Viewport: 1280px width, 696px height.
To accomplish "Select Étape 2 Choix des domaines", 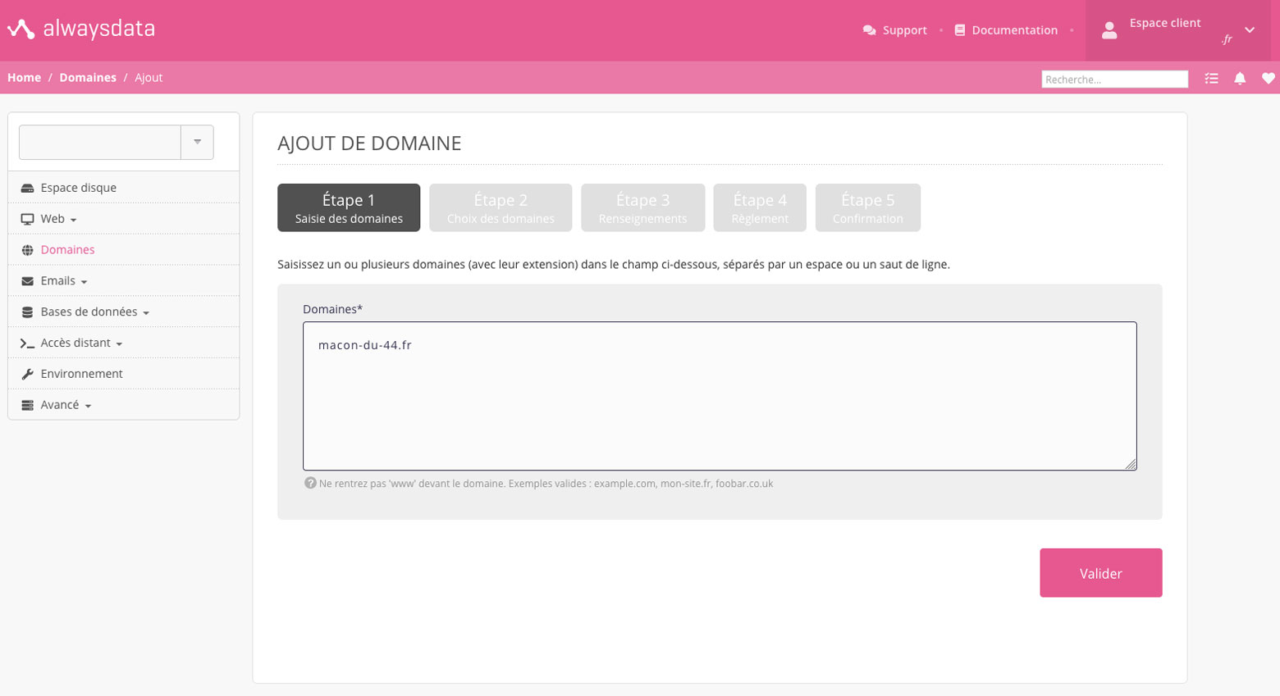I will (501, 207).
